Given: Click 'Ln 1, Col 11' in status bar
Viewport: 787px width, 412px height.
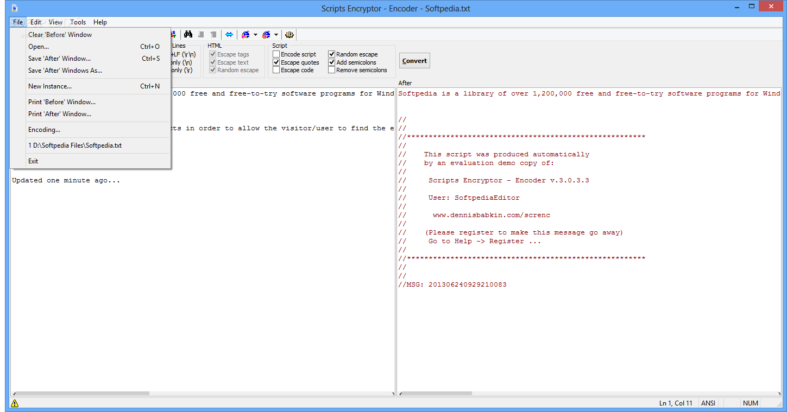Looking at the screenshot, I should click(676, 403).
